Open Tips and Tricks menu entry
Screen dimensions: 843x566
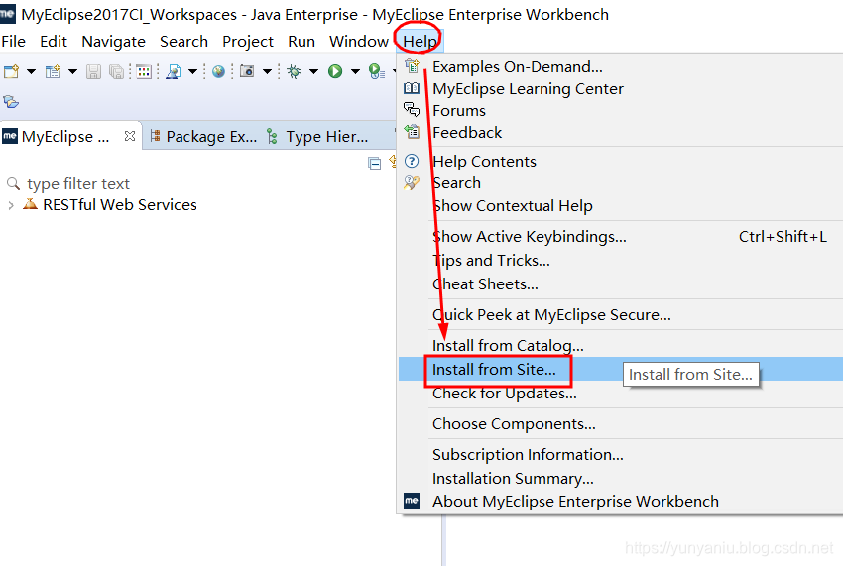click(x=621, y=260)
